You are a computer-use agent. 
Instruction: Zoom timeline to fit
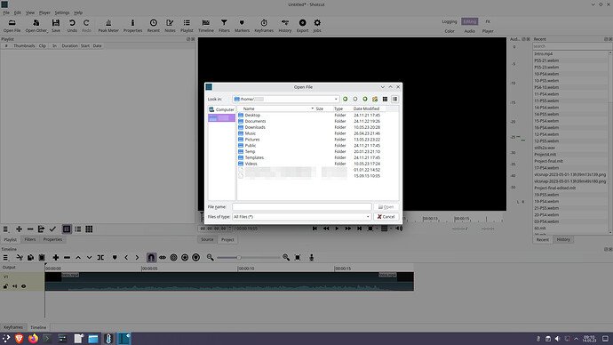(x=298, y=257)
